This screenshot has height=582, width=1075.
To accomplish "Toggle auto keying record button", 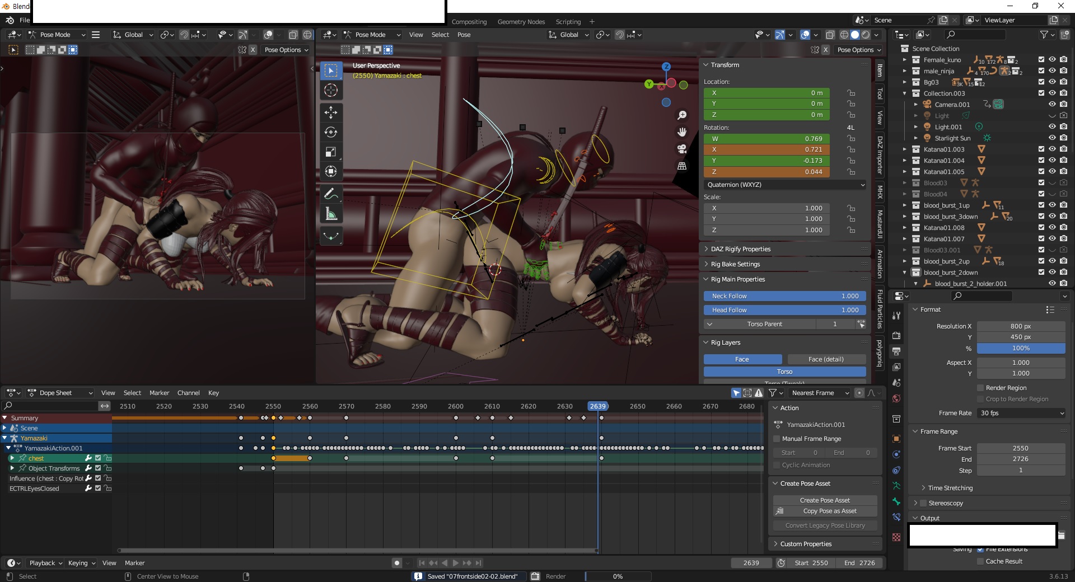I will 397,563.
